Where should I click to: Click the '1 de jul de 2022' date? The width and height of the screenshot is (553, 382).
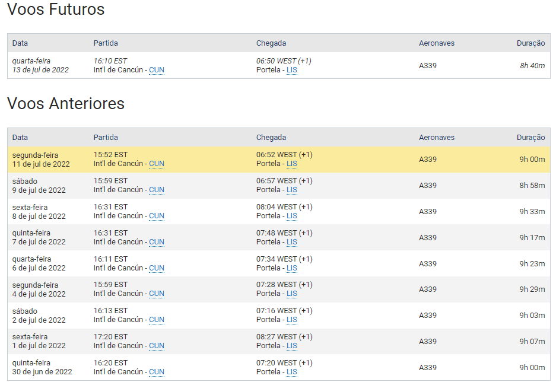[x=39, y=346]
